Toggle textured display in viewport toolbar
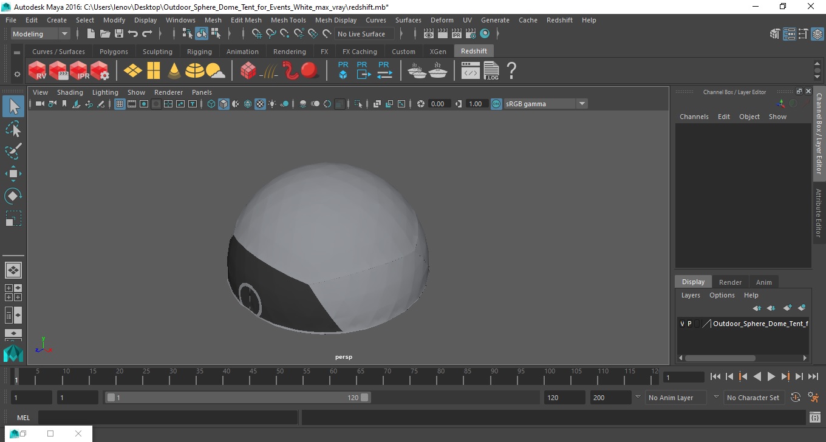 pos(260,104)
